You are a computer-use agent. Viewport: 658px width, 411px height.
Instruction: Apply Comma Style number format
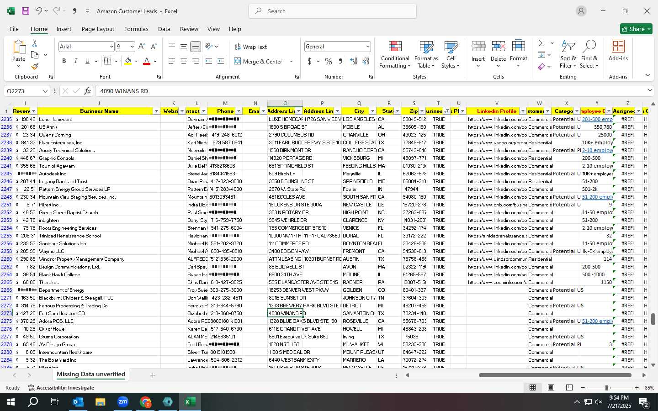pos(340,61)
